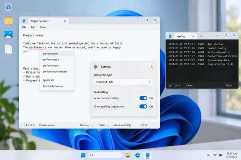The width and height of the screenshot is (241, 160).
Task: Click the "Text editing" section heading
Action: coord(101,92)
